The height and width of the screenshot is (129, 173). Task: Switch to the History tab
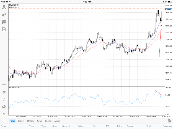21,121
